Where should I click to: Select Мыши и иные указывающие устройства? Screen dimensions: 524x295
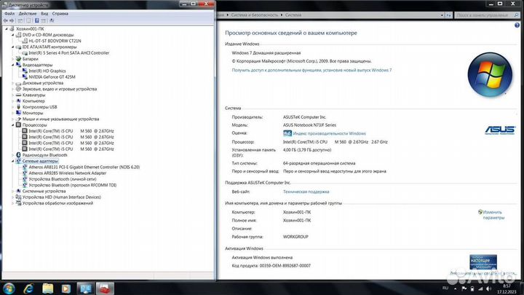coord(60,119)
